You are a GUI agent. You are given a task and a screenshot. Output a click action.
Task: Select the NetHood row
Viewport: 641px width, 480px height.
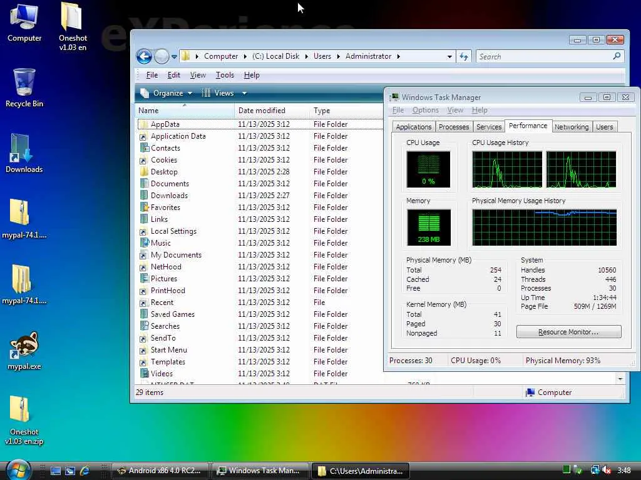point(260,266)
